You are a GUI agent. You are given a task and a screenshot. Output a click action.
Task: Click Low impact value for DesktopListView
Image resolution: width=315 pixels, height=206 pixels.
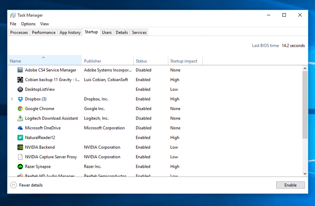174,89
